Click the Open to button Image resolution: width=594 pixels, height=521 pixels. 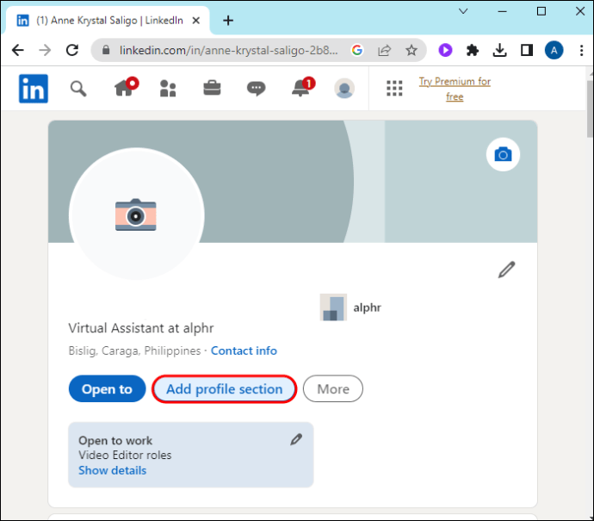tap(108, 388)
